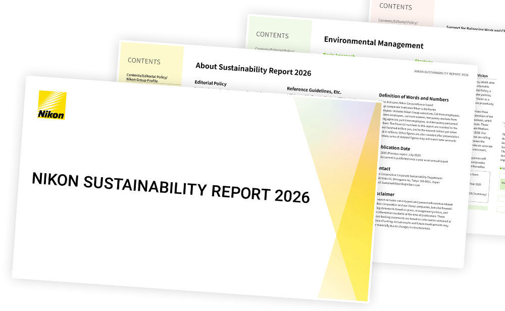
Task: Click the small NIKON SUSTAINABILITY REPORT 2026 page header
Action: tap(441, 73)
